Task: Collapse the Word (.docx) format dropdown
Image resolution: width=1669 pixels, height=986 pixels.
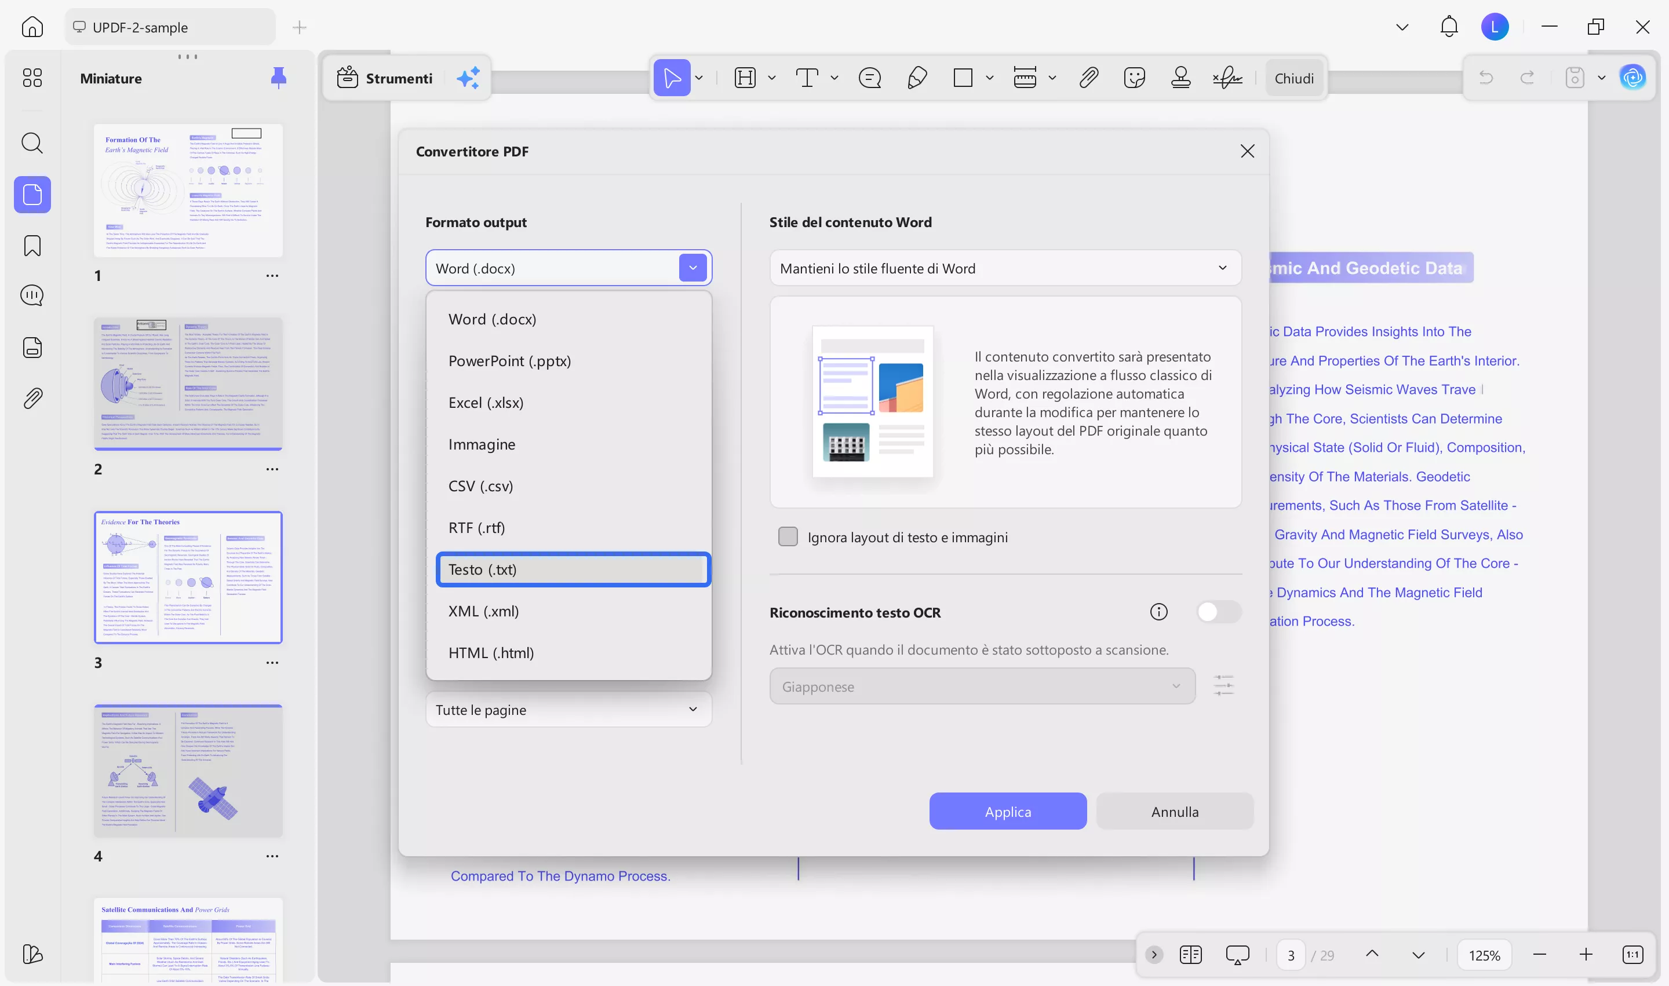Action: pyautogui.click(x=693, y=268)
